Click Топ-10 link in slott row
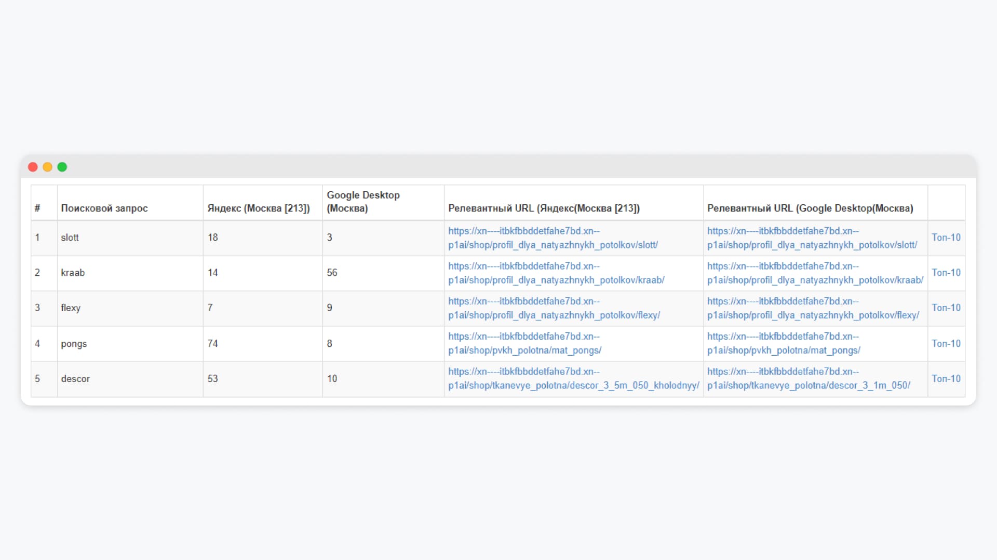997x560 pixels. 946,237
